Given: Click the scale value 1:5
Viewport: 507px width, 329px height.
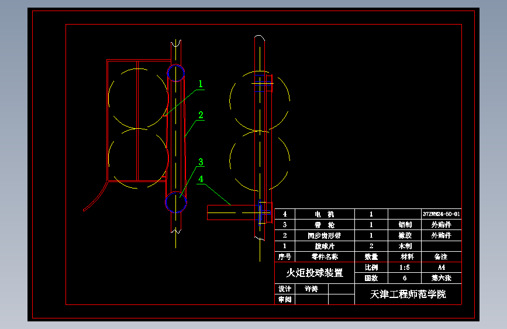Looking at the screenshot, I should [x=405, y=268].
